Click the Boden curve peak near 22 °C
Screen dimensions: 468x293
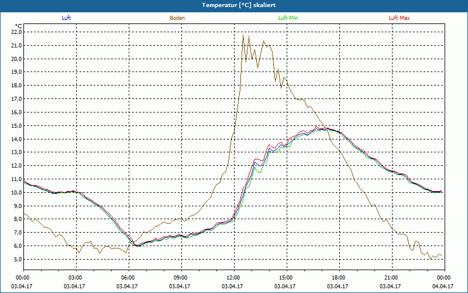coord(243,35)
